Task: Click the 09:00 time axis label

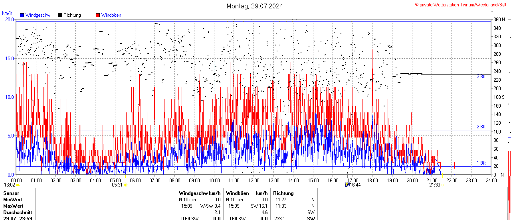Action: 194,181
